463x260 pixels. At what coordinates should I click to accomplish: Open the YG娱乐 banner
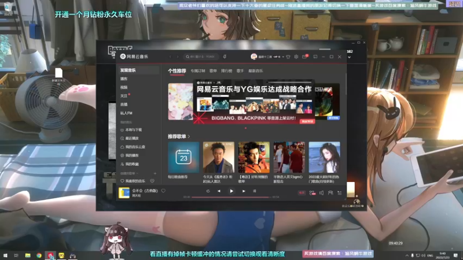[x=254, y=102]
